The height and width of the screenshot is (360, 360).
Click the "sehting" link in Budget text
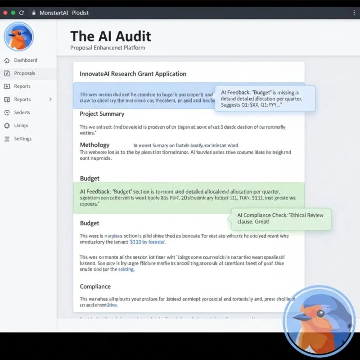[126, 269]
